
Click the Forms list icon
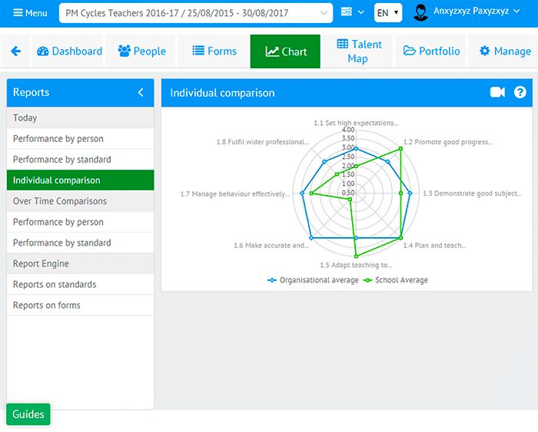[x=198, y=51]
